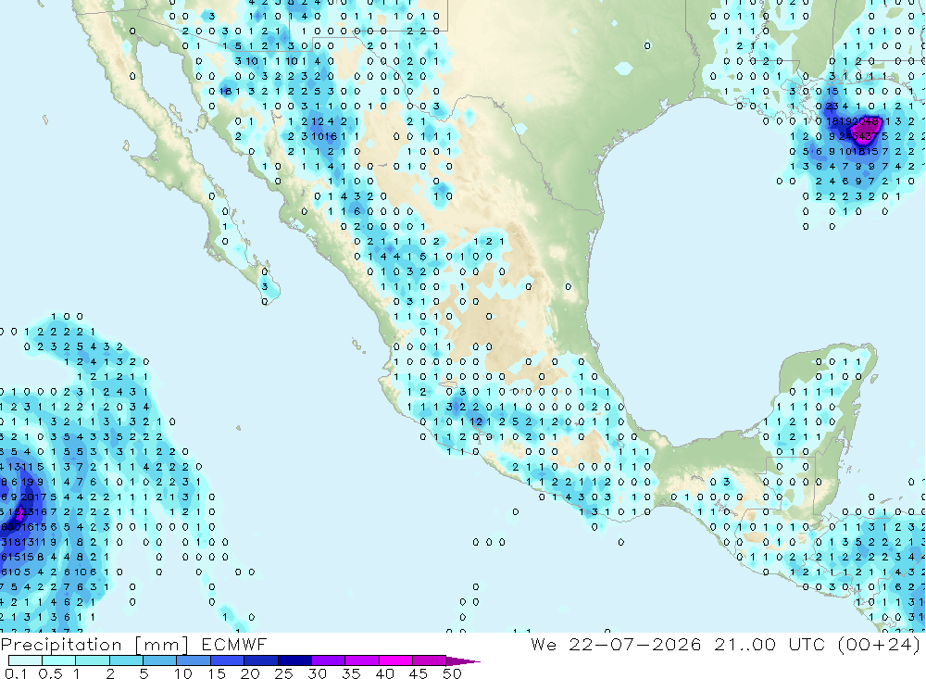Click the legend value '10'
Image resolution: width=926 pixels, height=679 pixels.
pyautogui.click(x=183, y=673)
